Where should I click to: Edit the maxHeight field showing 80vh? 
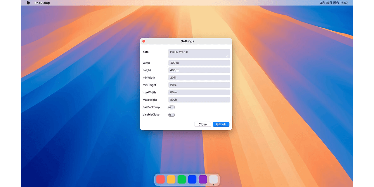click(x=199, y=100)
